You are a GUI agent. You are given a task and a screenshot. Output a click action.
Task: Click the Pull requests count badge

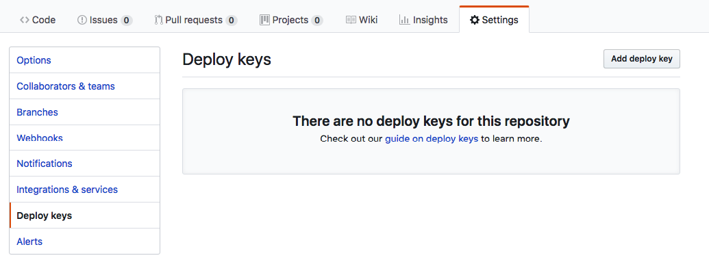pyautogui.click(x=232, y=21)
